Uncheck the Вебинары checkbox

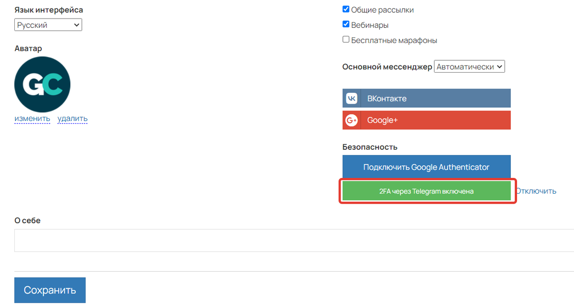[x=346, y=24]
